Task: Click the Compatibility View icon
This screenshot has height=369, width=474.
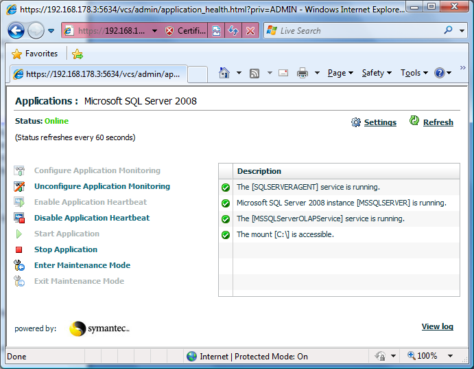Action: 217,30
